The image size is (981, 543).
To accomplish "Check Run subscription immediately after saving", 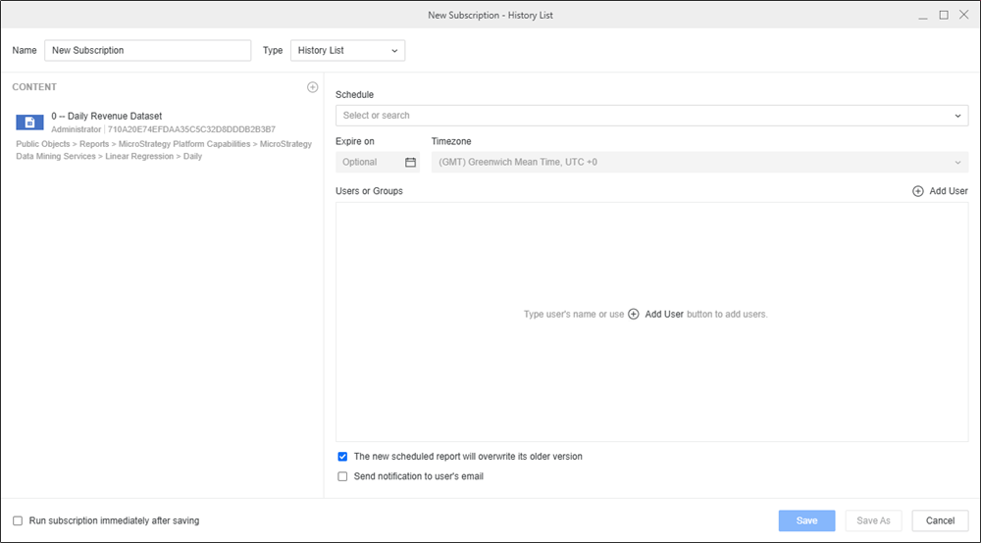I will point(18,521).
